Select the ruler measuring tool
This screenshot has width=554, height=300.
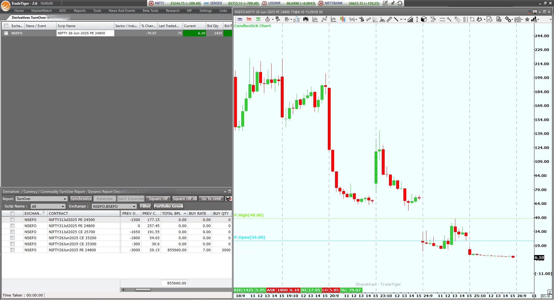(x=389, y=19)
